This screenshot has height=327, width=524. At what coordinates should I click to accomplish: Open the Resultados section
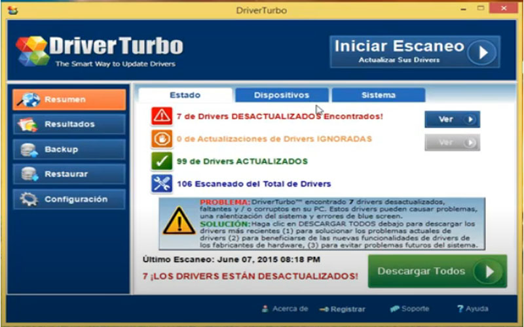click(x=69, y=124)
